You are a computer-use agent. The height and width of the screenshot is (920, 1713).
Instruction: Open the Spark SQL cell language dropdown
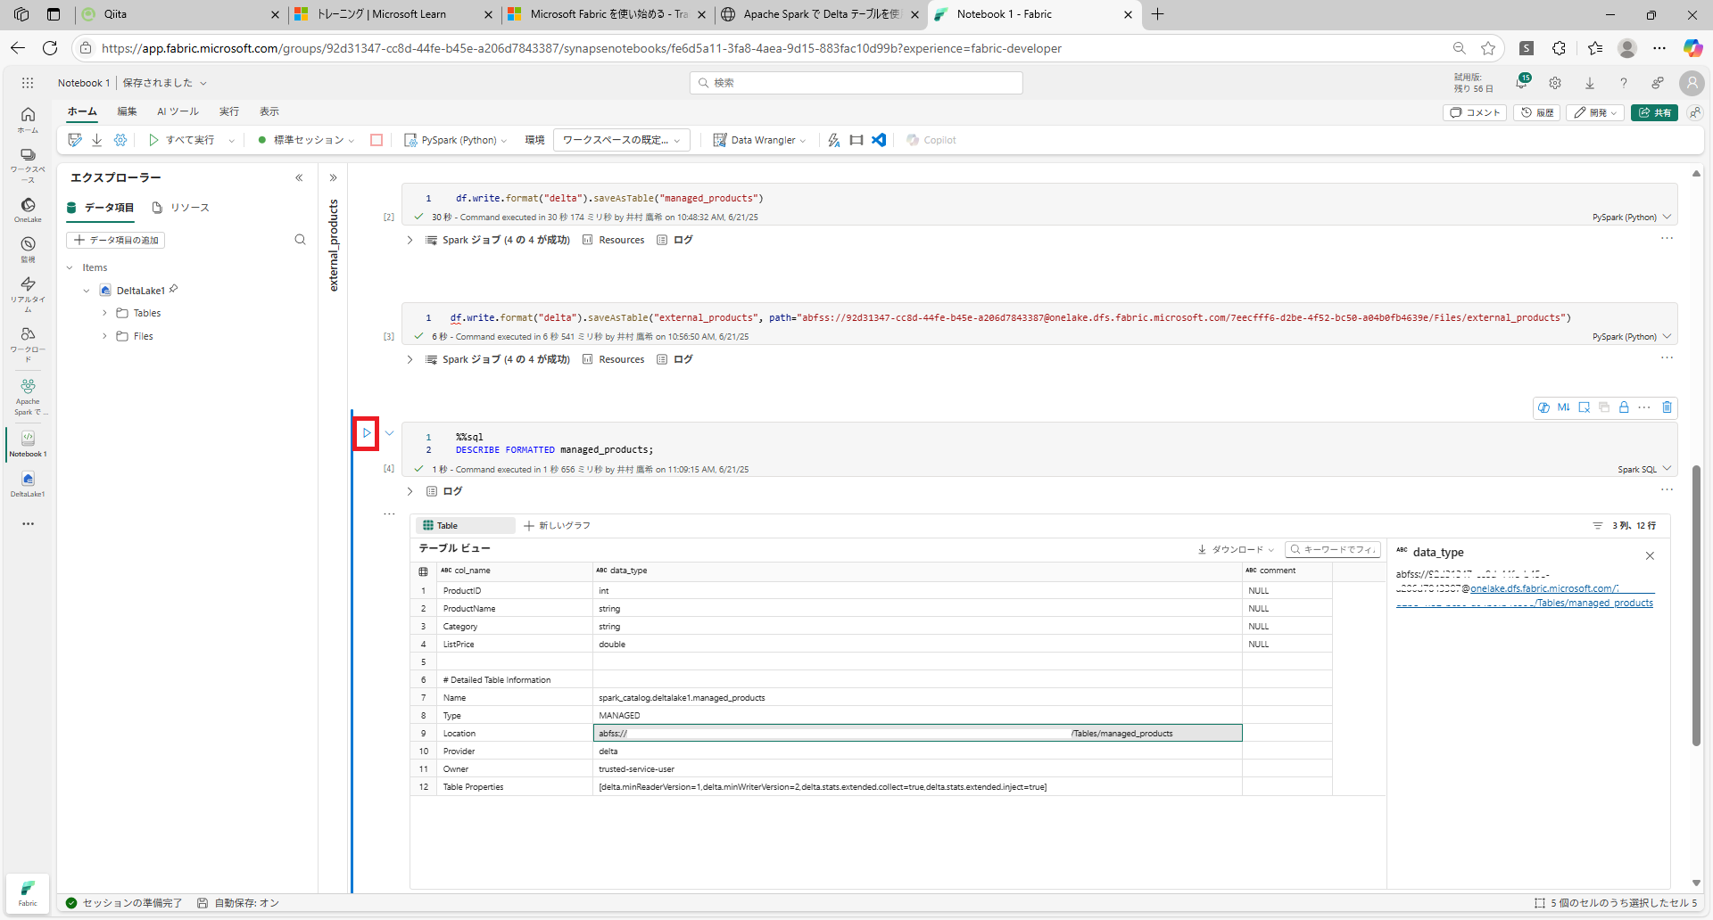point(1644,469)
